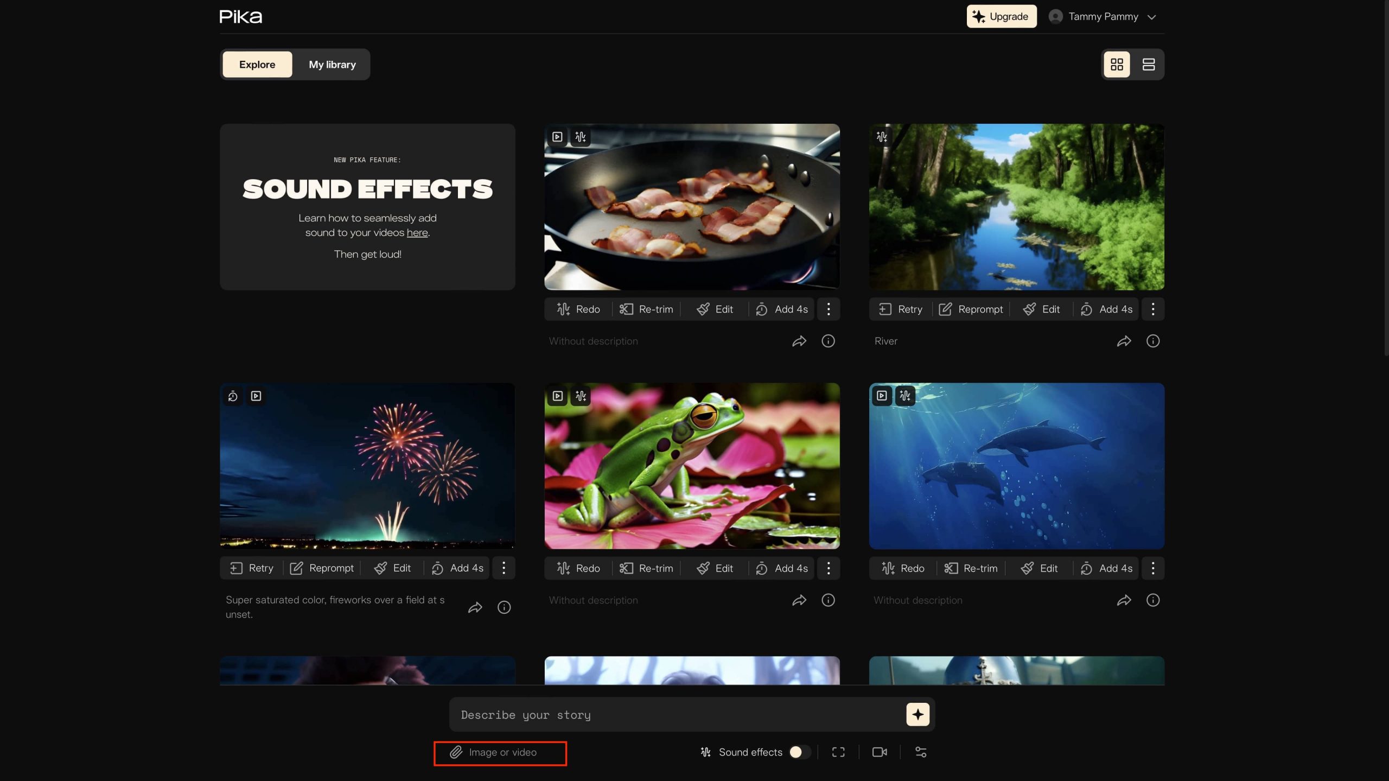1389x781 pixels.
Task: Open more options for bacon video
Action: point(828,309)
